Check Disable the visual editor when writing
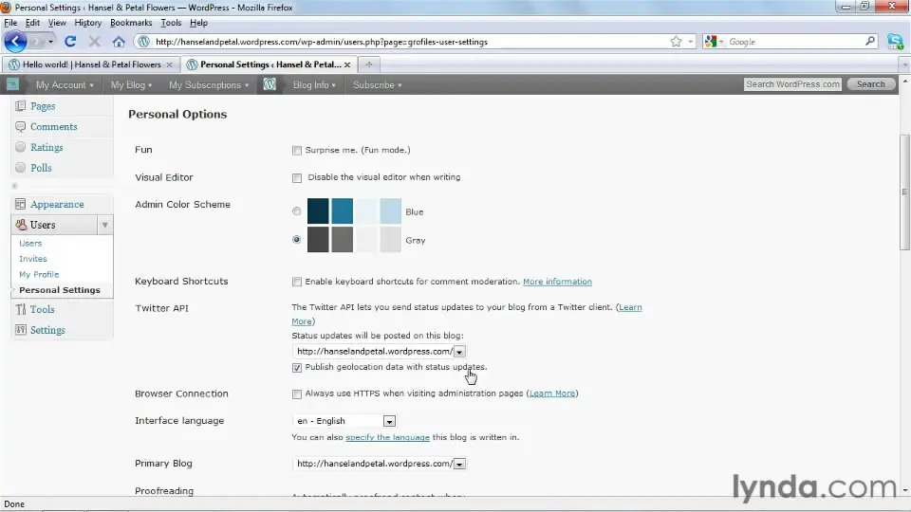The image size is (911, 512). 297,177
